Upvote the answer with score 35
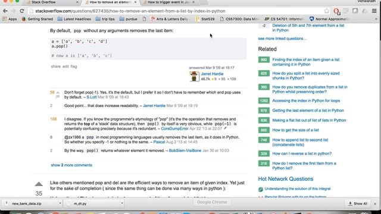Screen dimensions: 381x214 coord(39,184)
